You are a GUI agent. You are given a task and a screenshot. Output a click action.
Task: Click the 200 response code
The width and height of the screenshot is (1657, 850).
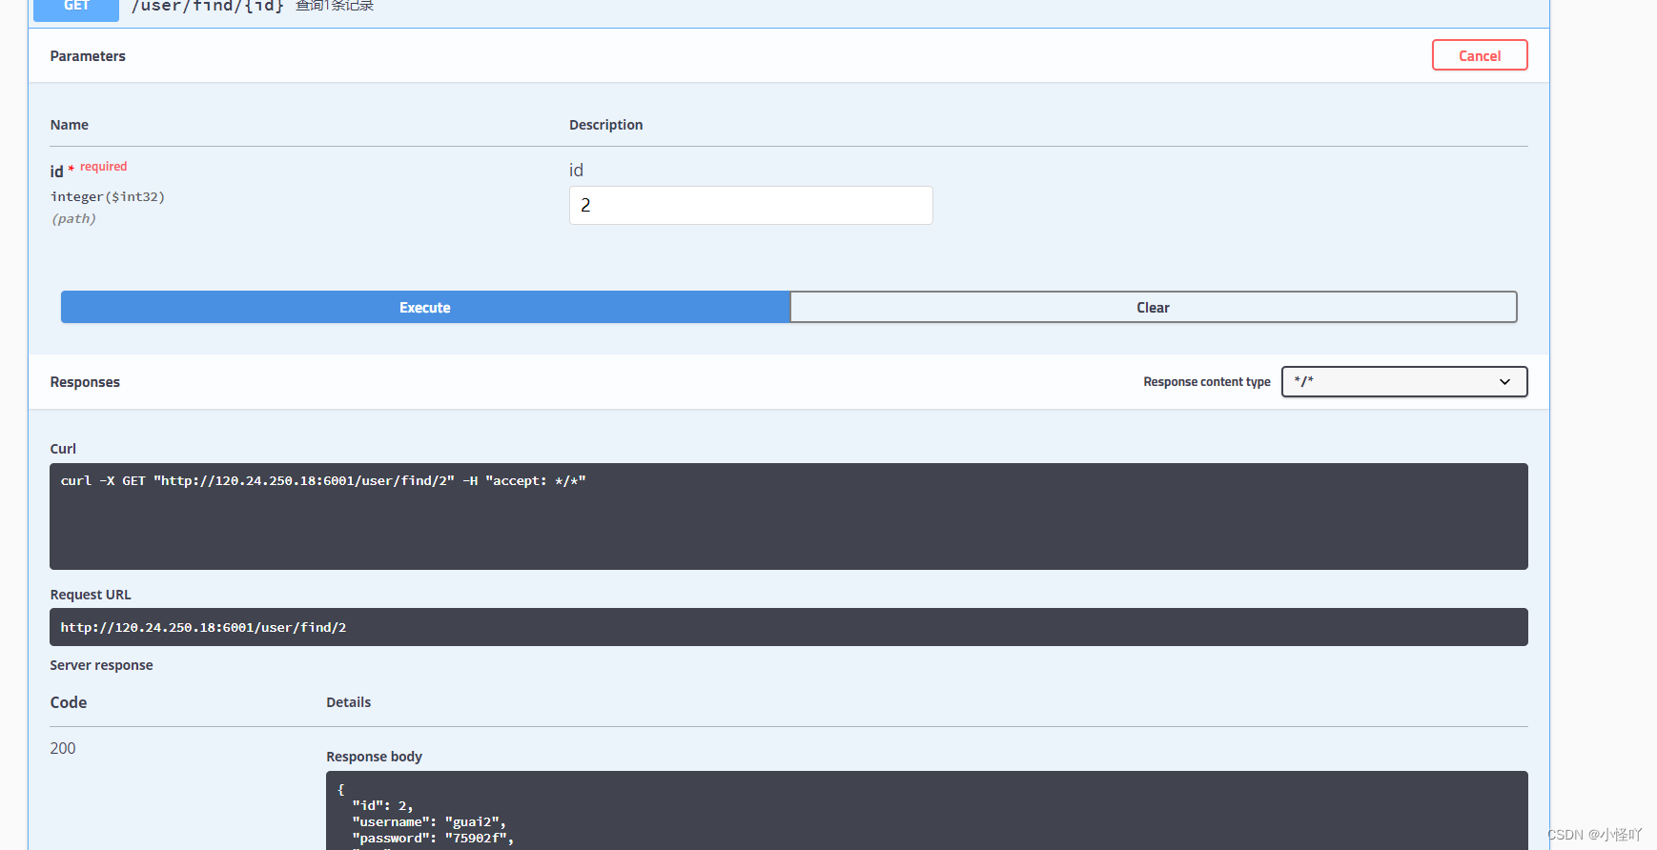tap(63, 748)
